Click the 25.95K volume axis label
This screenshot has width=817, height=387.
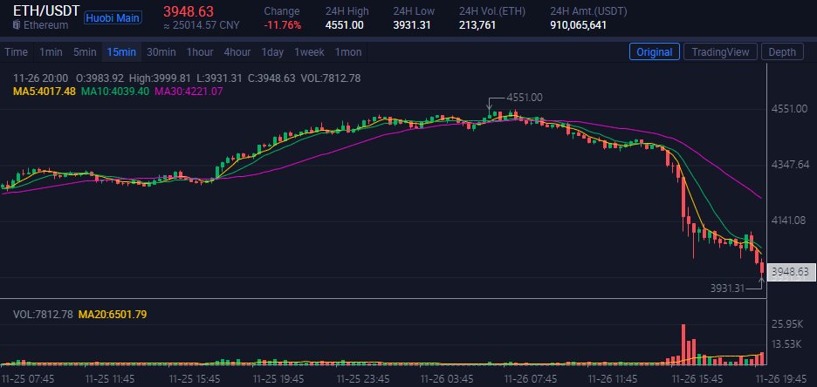click(x=787, y=324)
